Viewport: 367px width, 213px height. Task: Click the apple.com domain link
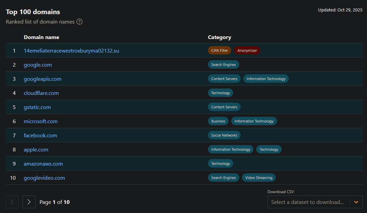click(36, 150)
